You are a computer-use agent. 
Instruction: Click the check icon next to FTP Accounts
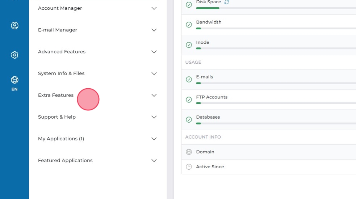pos(189,99)
